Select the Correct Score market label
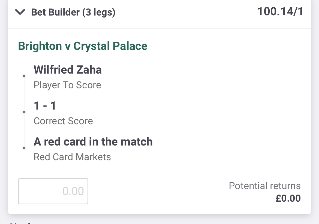Image resolution: width=319 pixels, height=224 pixels. 63,121
